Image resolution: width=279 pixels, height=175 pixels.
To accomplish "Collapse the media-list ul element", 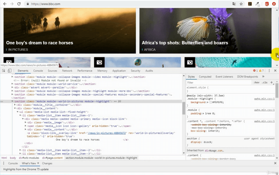I will [x=19, y=112].
